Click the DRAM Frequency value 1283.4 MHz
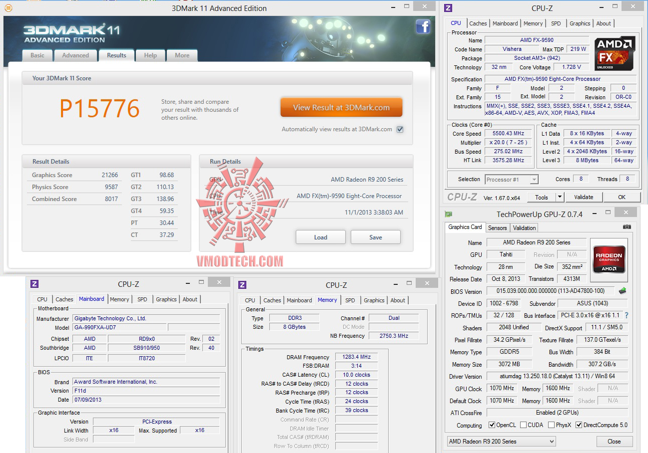 click(356, 357)
